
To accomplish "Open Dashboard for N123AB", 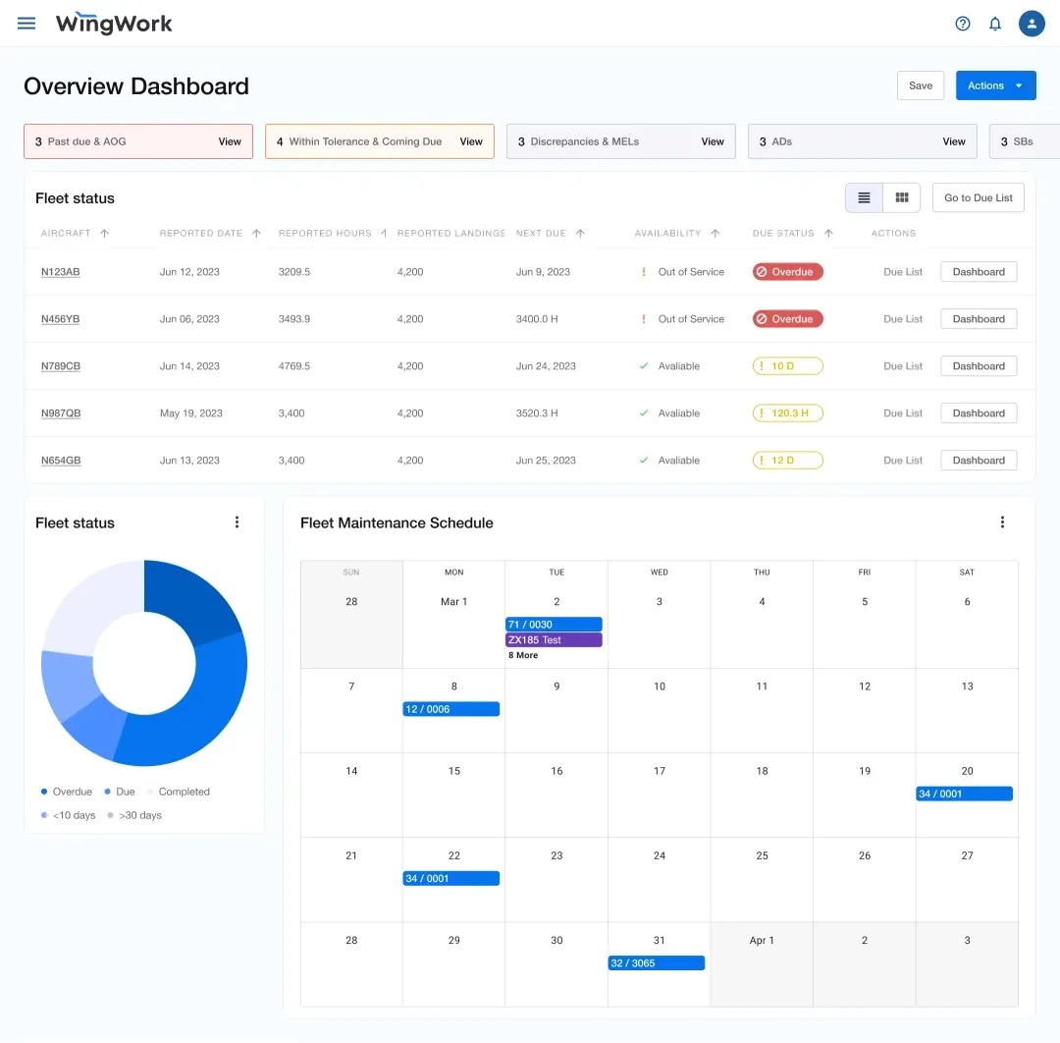I will click(x=979, y=272).
